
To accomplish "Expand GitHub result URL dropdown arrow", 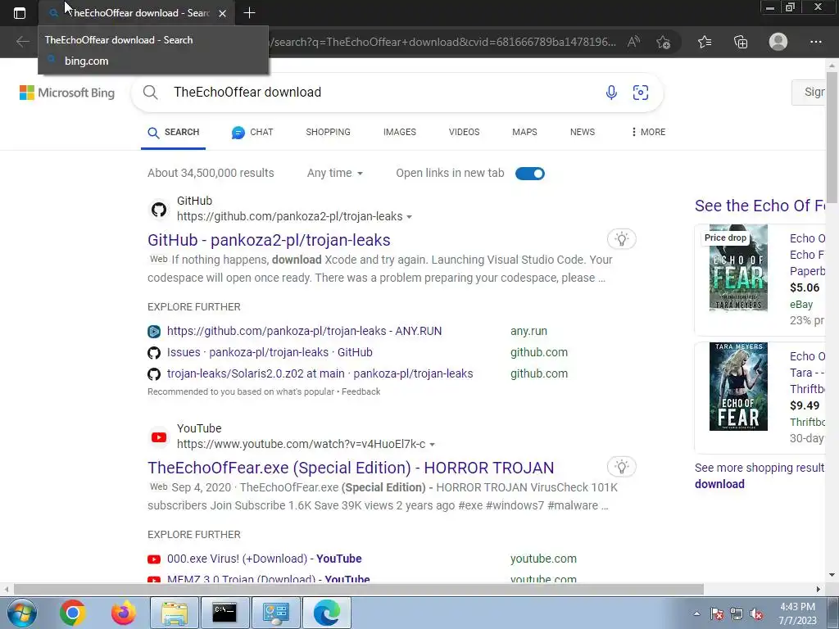I will click(x=410, y=216).
